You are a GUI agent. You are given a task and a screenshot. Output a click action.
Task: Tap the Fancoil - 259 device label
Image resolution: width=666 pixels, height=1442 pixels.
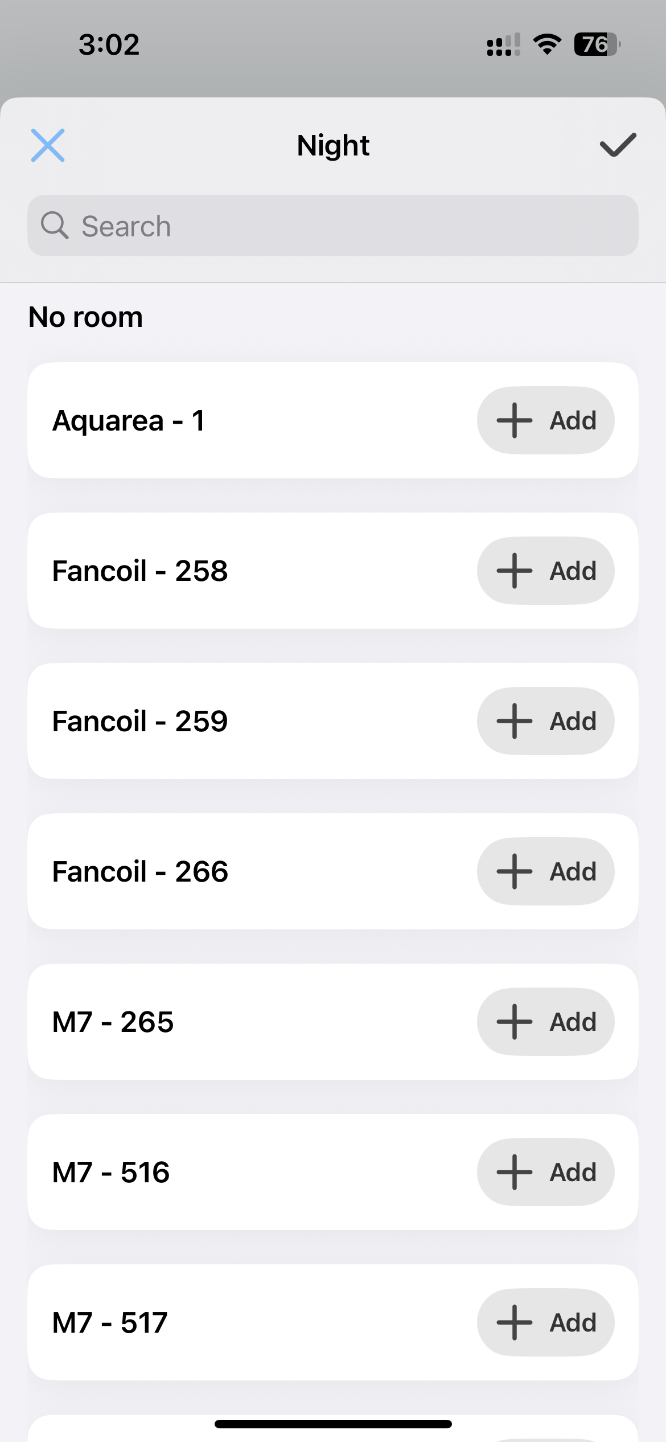pyautogui.click(x=140, y=722)
